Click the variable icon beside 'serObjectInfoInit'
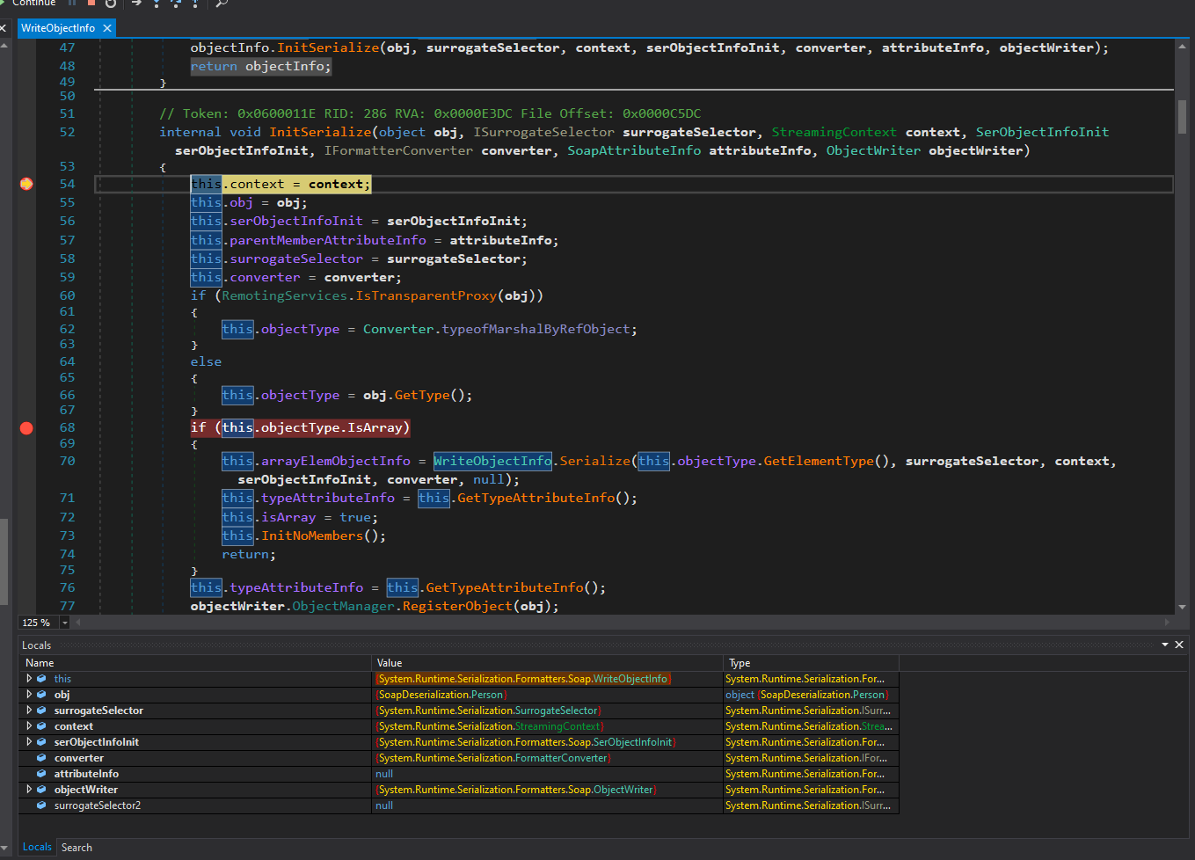Viewport: 1195px width, 860px height. (x=41, y=742)
